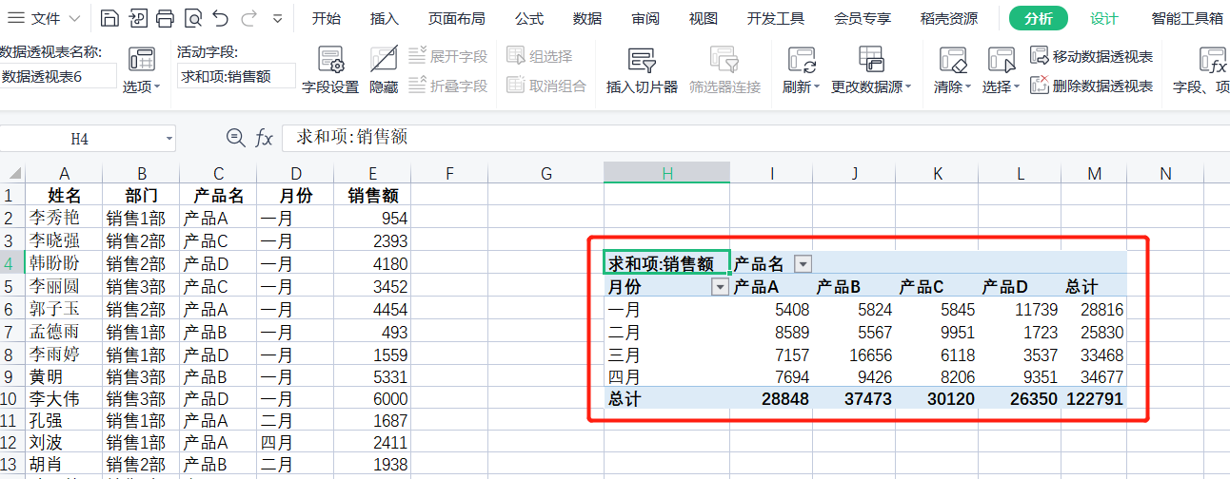Switch to the 开始 tab

click(x=327, y=18)
